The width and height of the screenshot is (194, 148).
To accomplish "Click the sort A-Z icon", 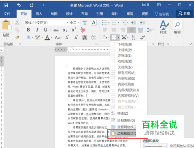I will [x=133, y=38].
